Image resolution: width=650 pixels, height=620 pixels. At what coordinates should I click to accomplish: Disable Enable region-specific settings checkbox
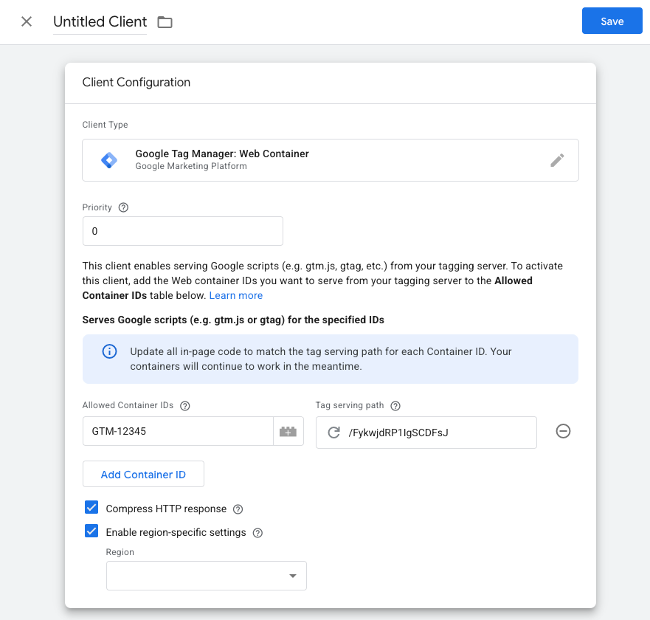click(91, 531)
